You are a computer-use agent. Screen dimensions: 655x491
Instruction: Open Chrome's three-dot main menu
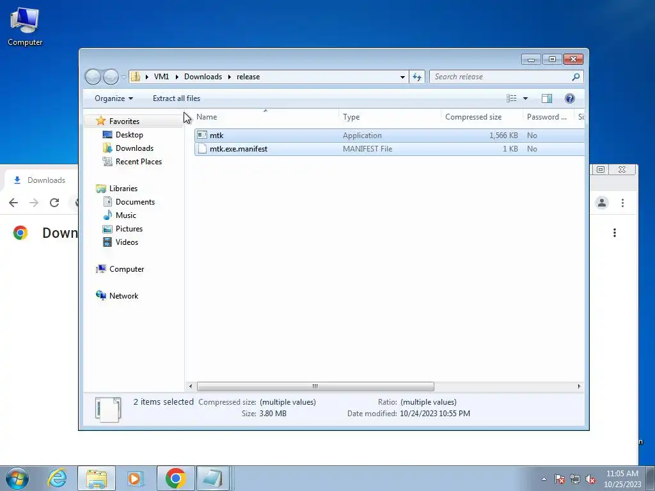click(622, 203)
